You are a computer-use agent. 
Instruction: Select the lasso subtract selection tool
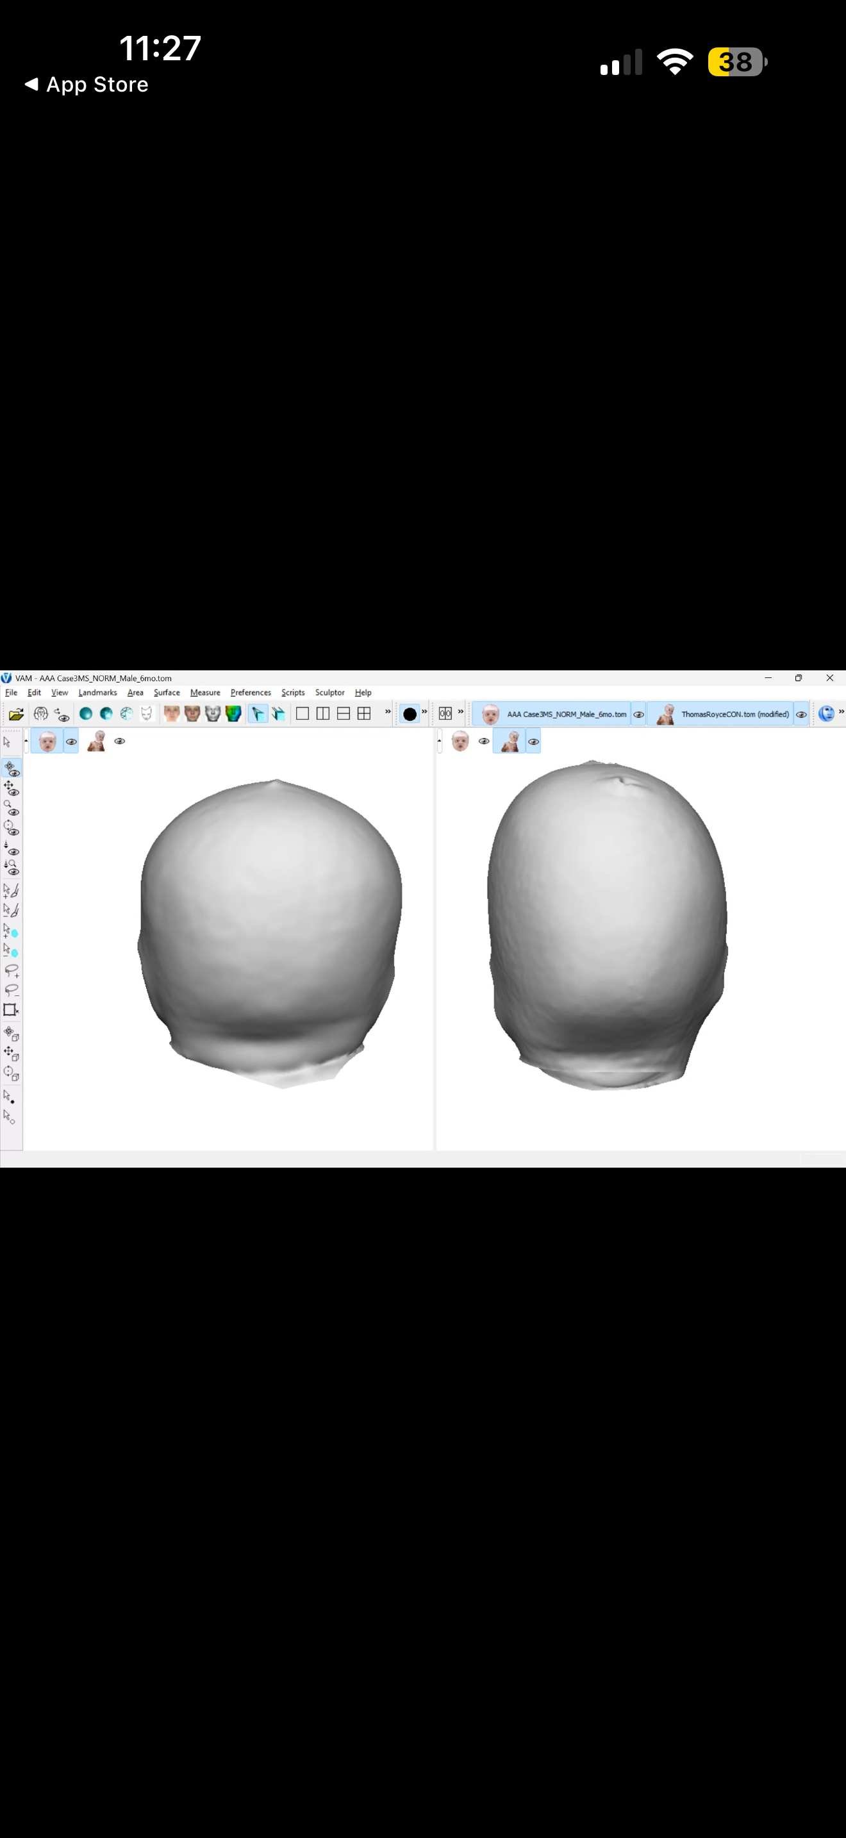pyautogui.click(x=11, y=990)
